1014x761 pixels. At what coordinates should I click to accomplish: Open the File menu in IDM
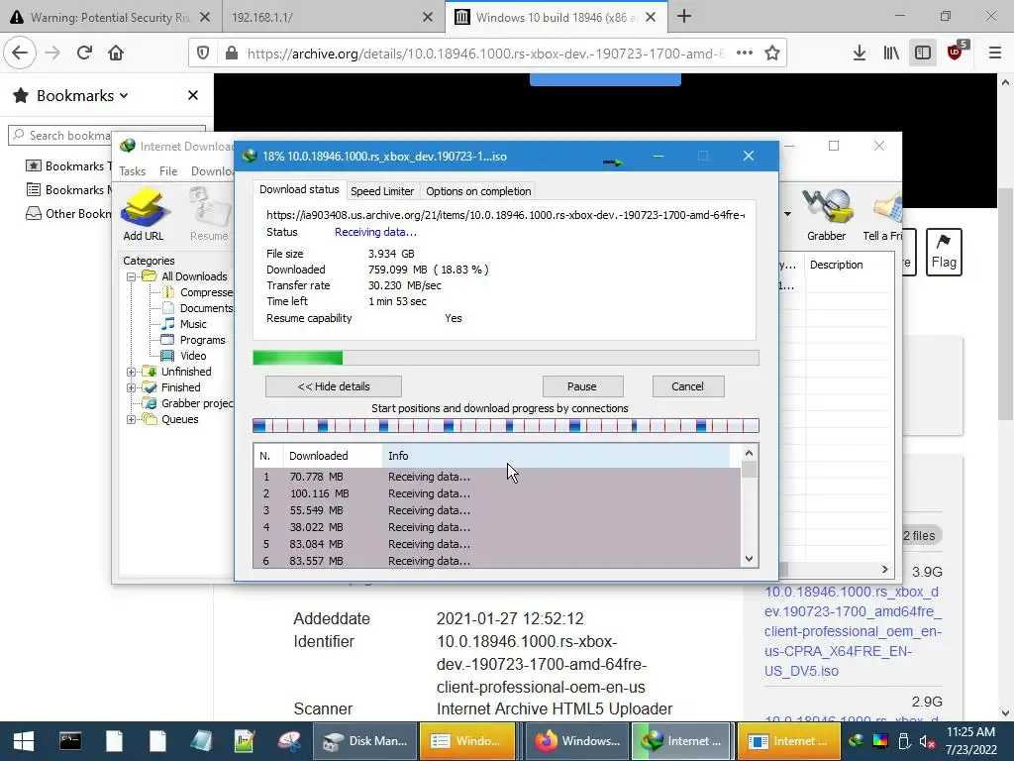(168, 170)
